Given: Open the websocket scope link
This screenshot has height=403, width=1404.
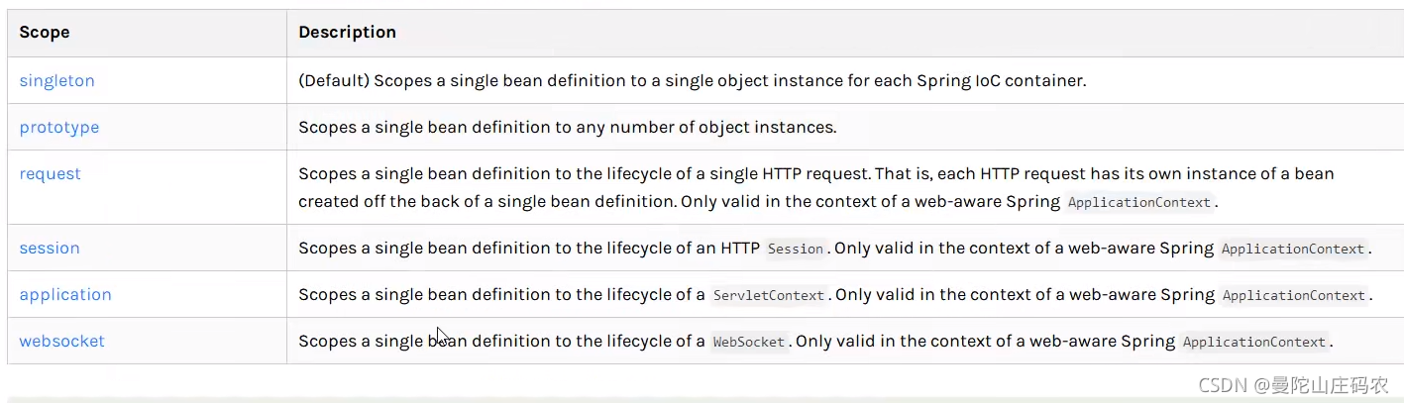Looking at the screenshot, I should coord(62,342).
